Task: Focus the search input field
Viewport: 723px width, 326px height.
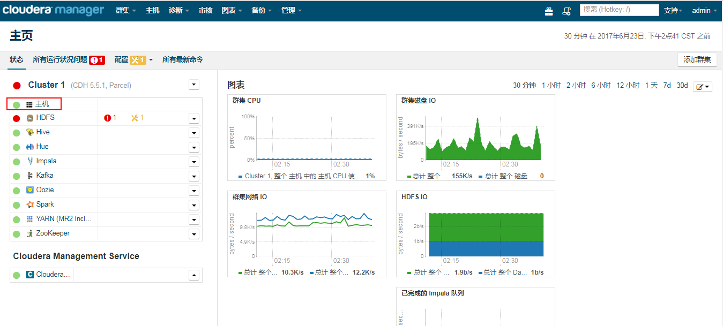Action: [620, 10]
